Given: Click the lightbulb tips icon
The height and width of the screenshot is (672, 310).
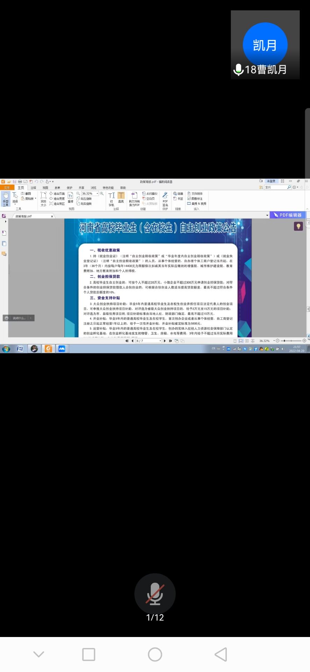Looking at the screenshot, I should (x=298, y=226).
